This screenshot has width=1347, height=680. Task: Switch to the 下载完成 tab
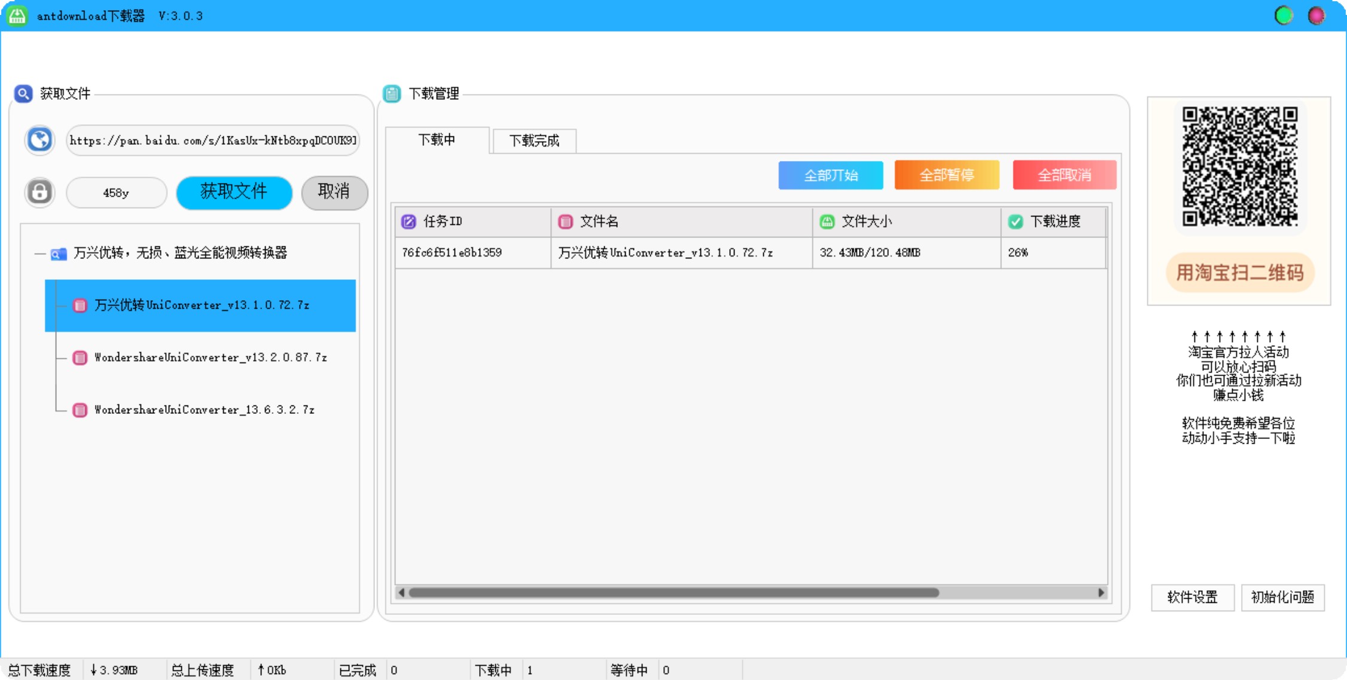(x=534, y=141)
